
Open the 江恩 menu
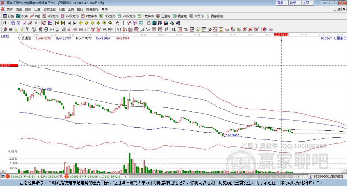[x=37, y=9]
